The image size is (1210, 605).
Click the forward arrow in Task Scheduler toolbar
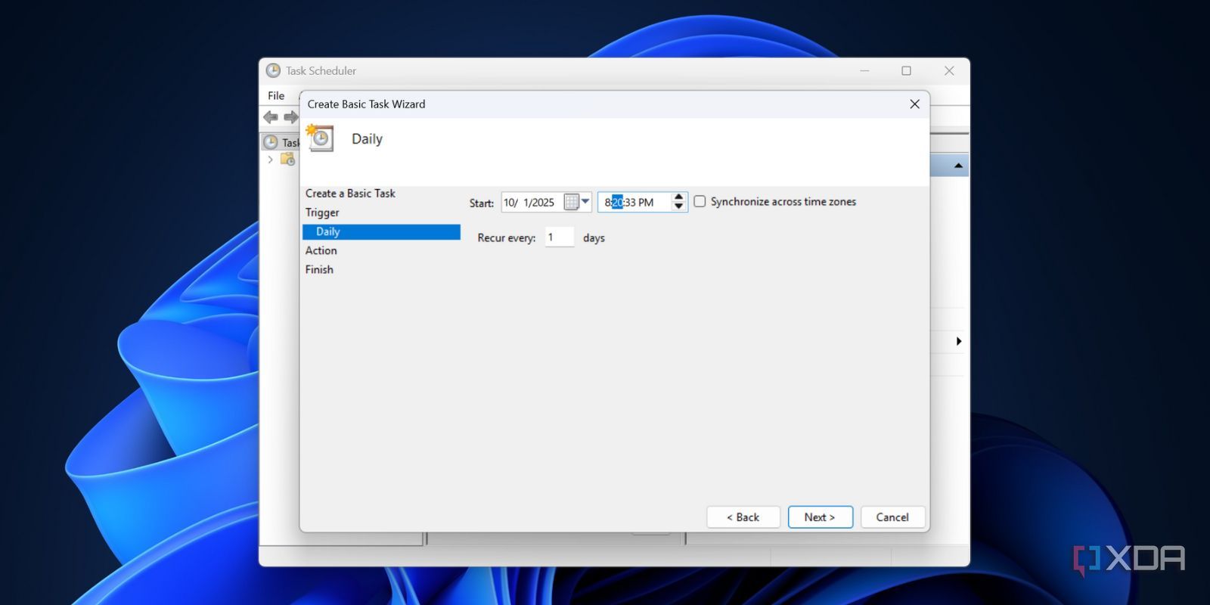[x=291, y=117]
